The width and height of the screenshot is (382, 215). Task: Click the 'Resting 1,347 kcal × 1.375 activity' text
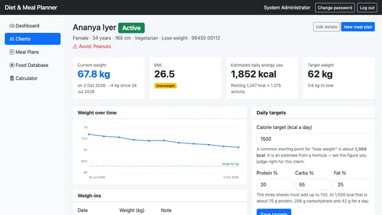point(256,88)
